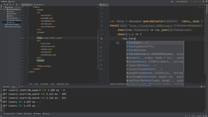
Task: Choose insertBefore(...) suggestion
Action: point(155,65)
